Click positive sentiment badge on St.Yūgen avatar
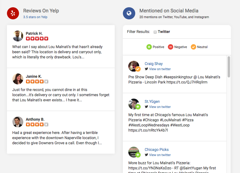 138,107
